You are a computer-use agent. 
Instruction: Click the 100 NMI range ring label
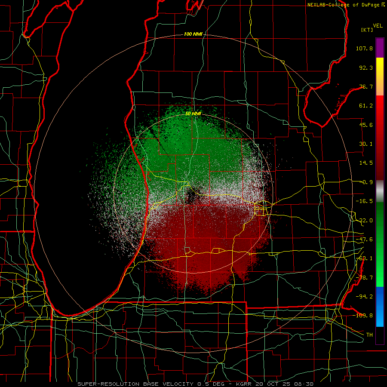point(193,34)
